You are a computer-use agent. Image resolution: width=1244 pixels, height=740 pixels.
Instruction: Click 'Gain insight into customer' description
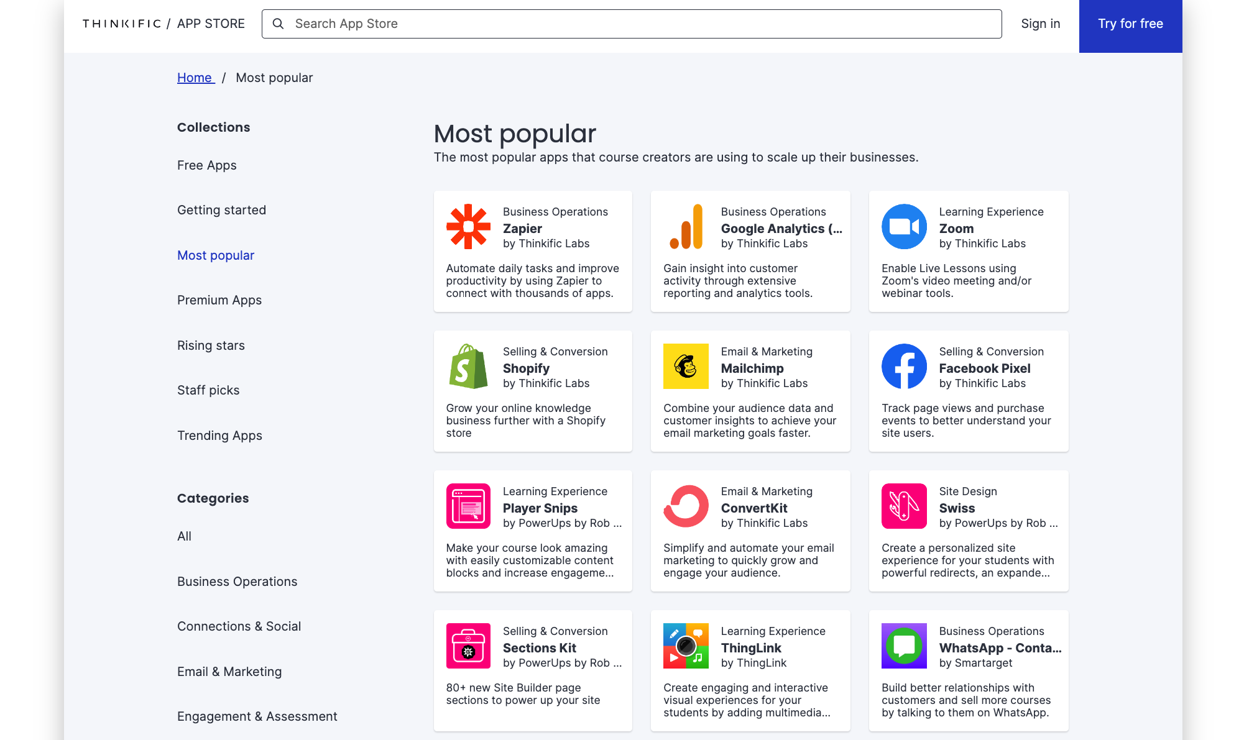point(738,281)
